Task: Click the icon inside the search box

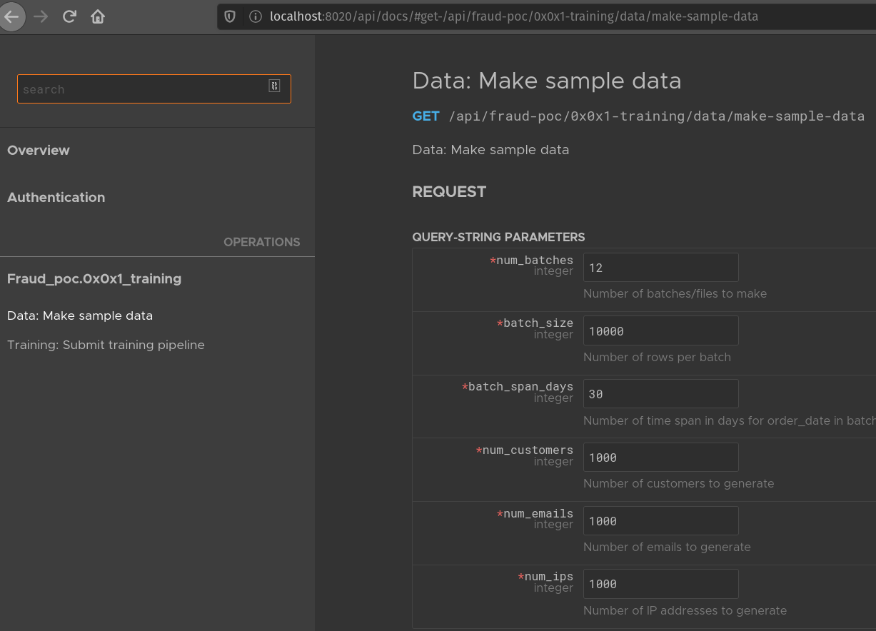Action: tap(274, 86)
